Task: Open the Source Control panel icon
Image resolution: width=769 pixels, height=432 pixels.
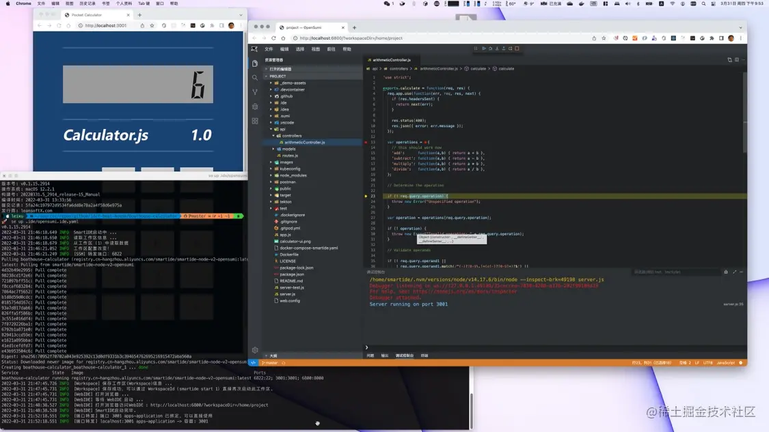Action: (x=255, y=92)
